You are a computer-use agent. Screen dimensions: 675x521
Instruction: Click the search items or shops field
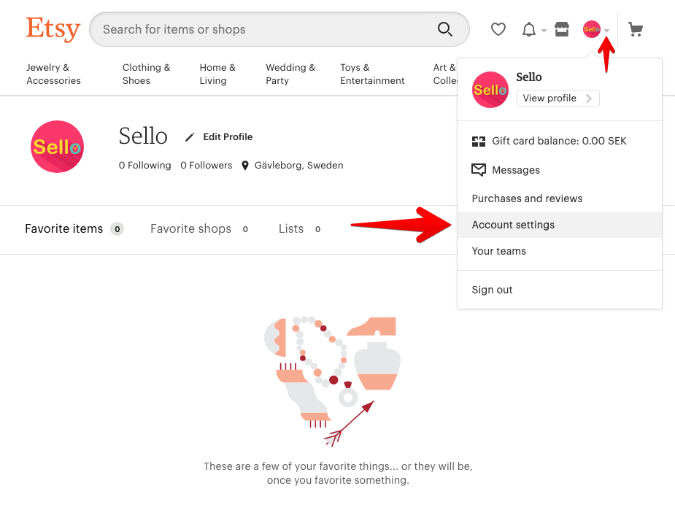coord(255,29)
